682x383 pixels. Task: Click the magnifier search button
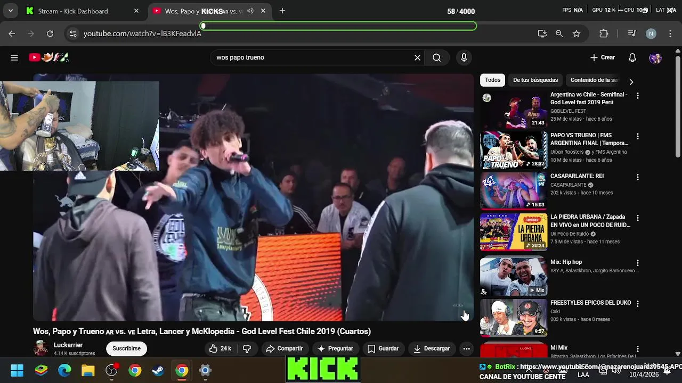pyautogui.click(x=437, y=57)
